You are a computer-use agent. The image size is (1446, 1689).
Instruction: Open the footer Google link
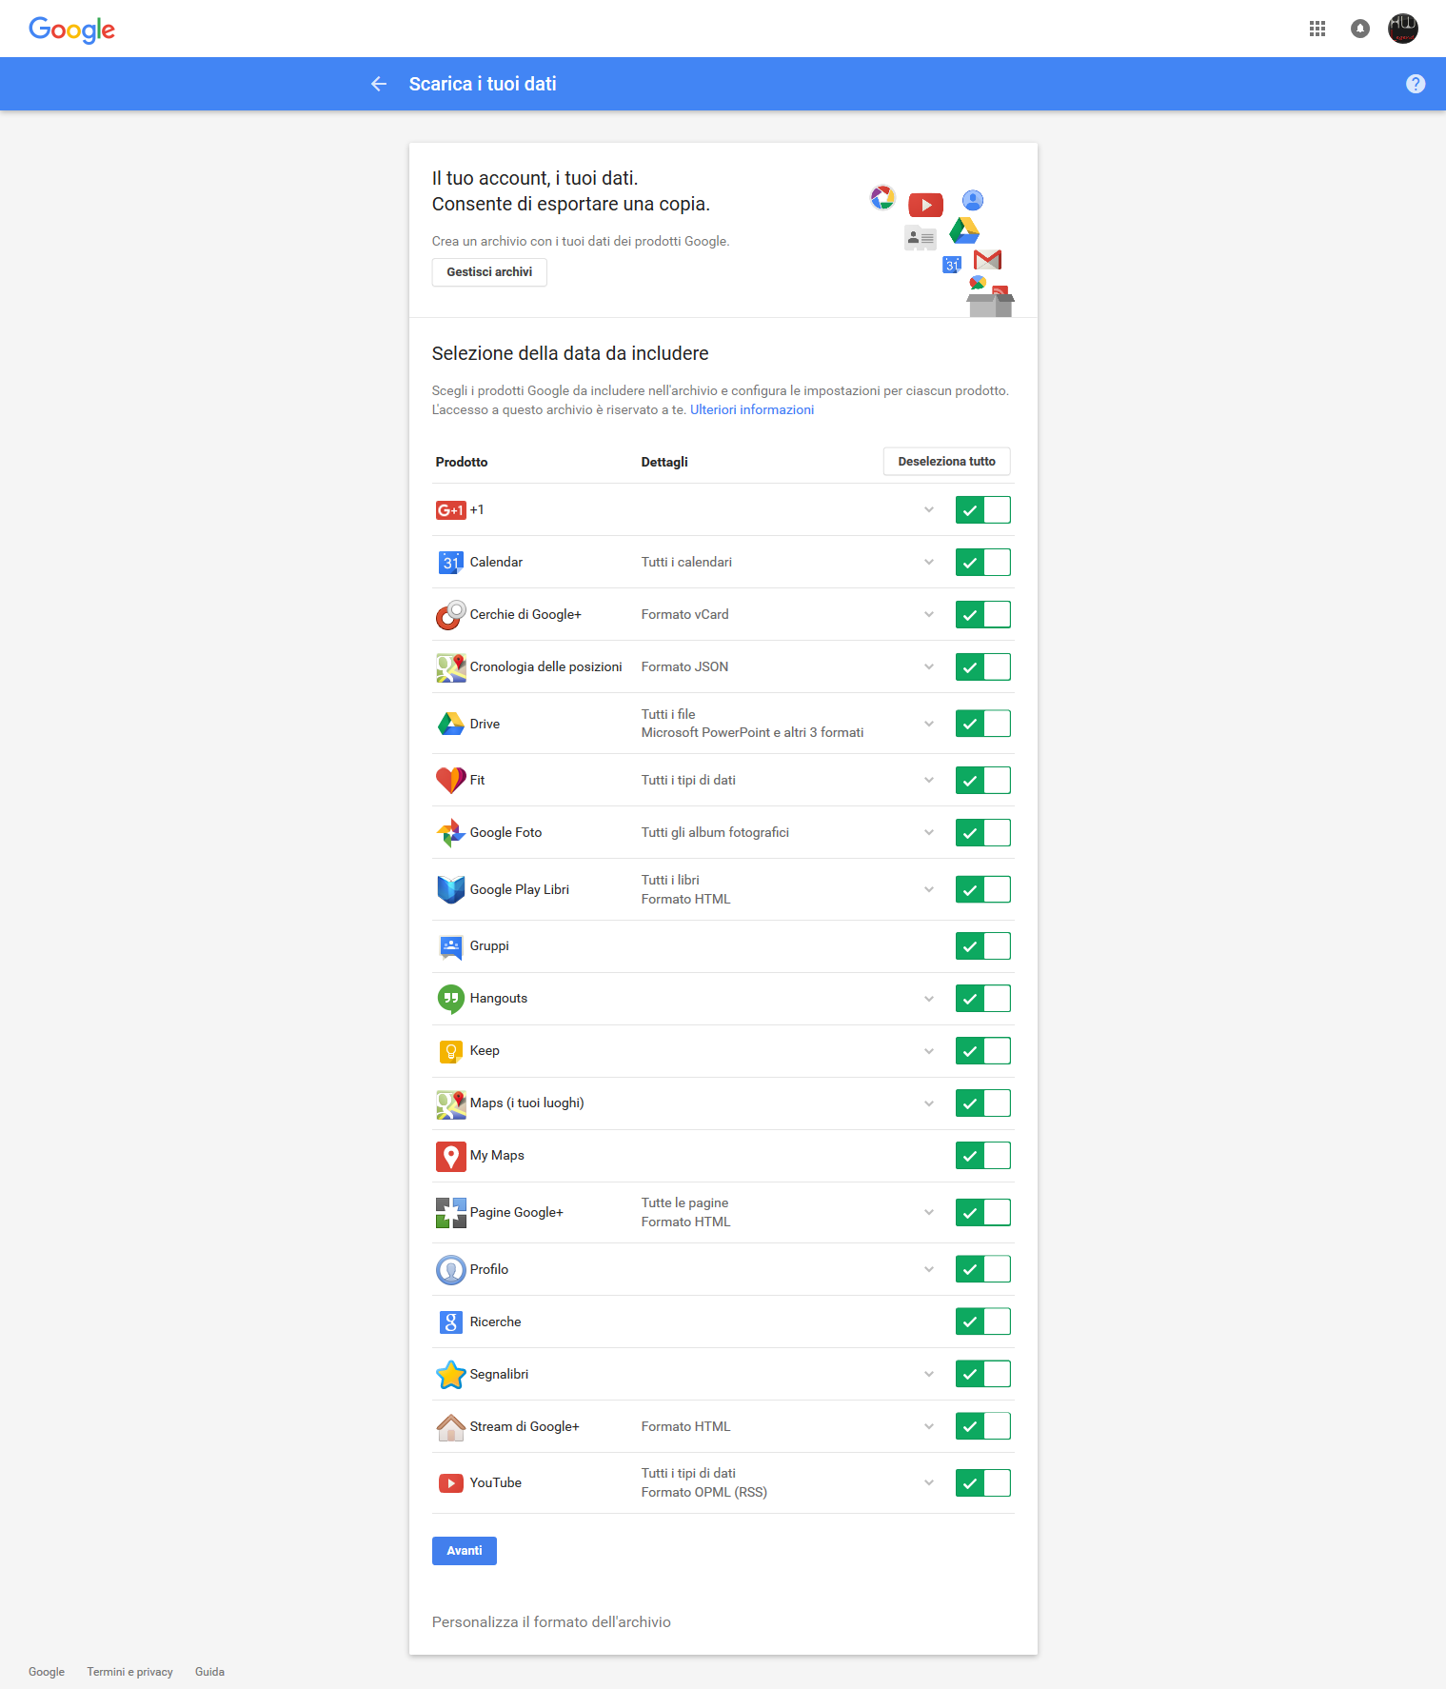pyautogui.click(x=47, y=1672)
